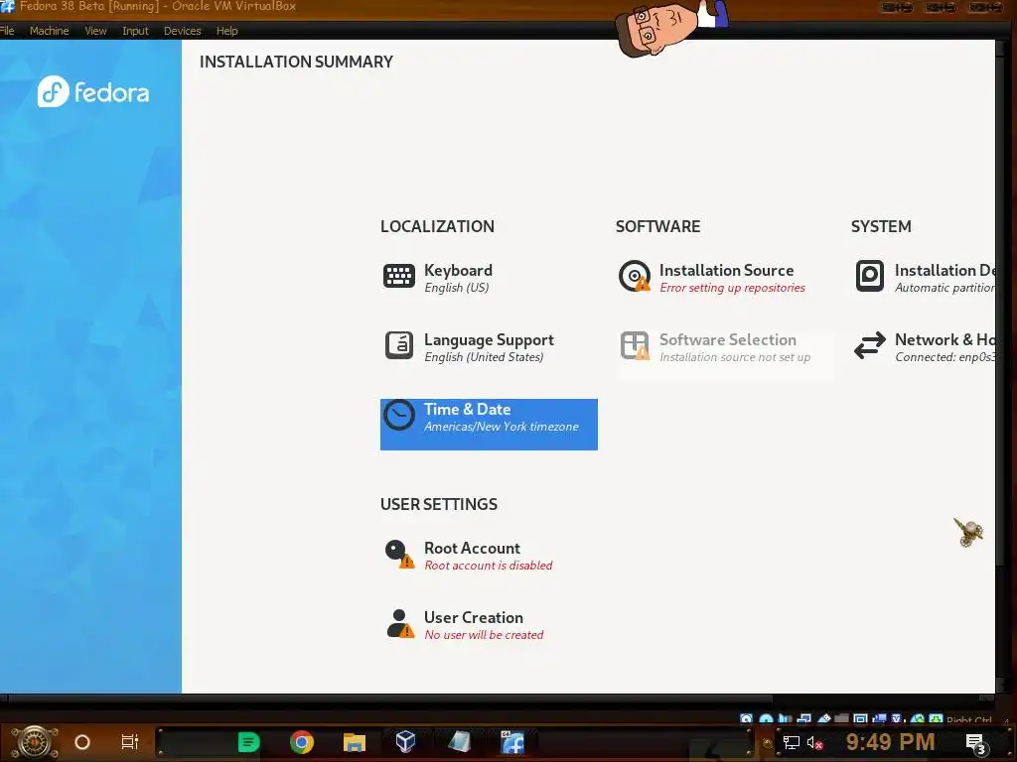The height and width of the screenshot is (762, 1017).
Task: Open Network & Host Name arrows icon
Action: (x=870, y=345)
